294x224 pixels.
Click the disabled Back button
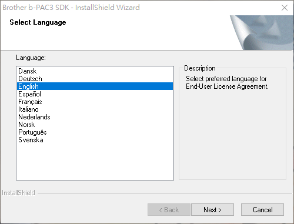[x=169, y=210]
